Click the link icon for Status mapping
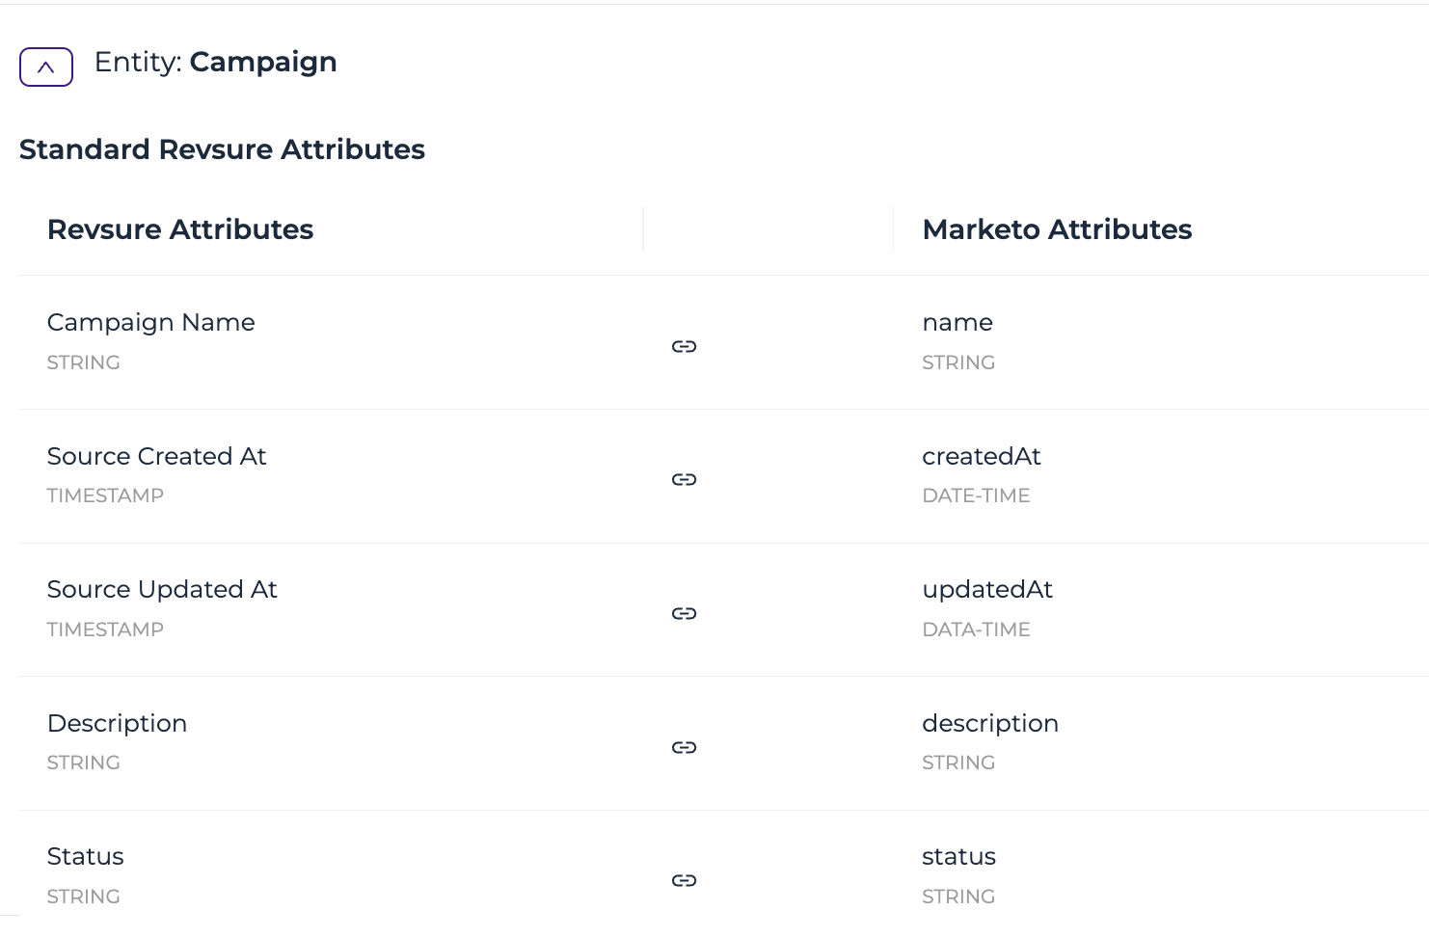1429x937 pixels. coord(684,880)
